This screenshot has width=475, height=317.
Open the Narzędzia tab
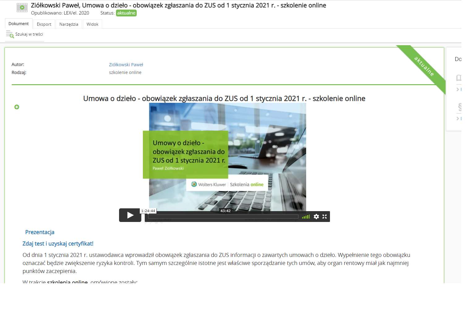[x=69, y=24]
